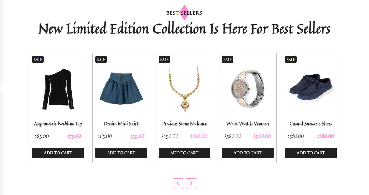Add Denim Mini Skirt to cart
Screen dimensions: 369x195
click(121, 153)
